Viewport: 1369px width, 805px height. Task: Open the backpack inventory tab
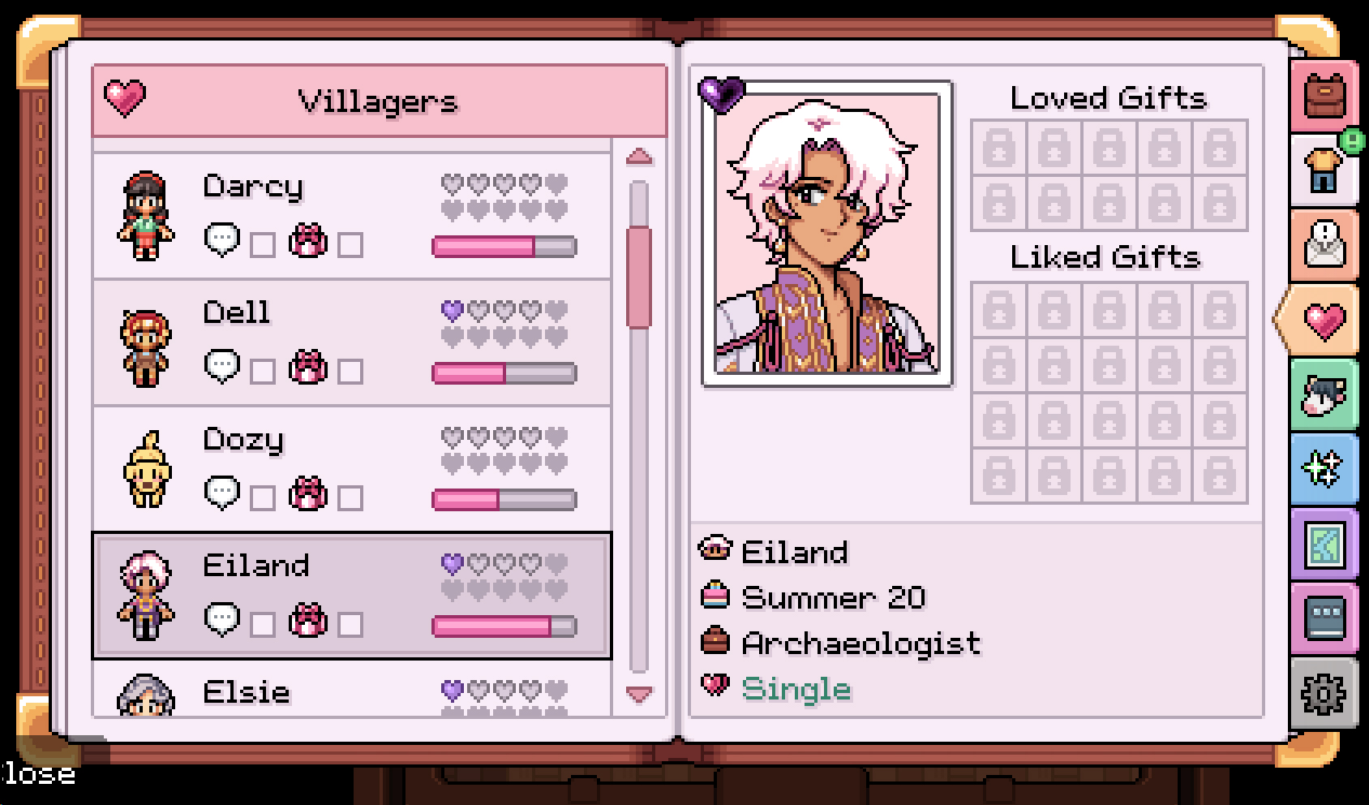(1324, 97)
